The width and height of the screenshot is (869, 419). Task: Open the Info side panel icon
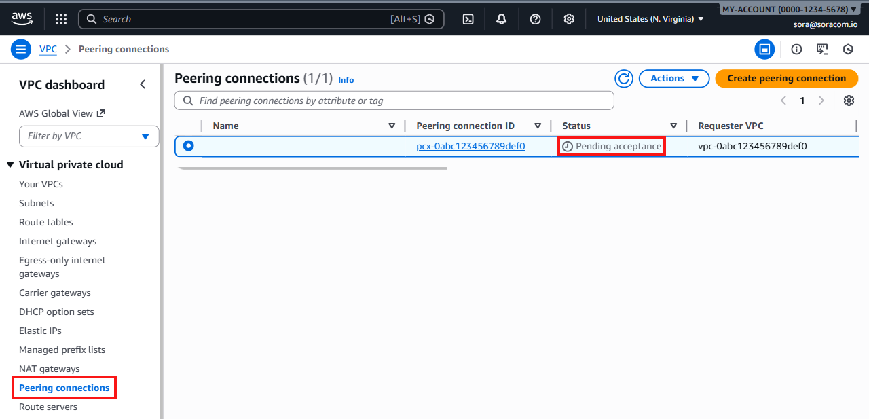click(x=796, y=49)
